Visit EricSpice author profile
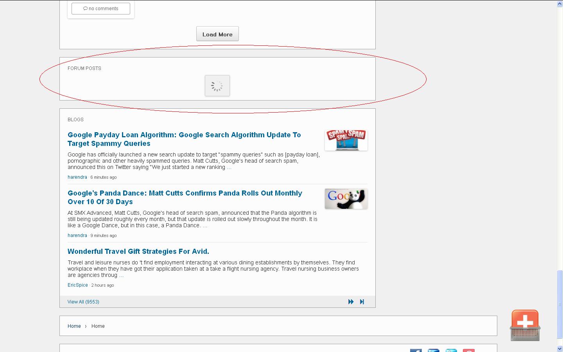Screen dimensions: 563x352 pyautogui.click(x=78, y=285)
